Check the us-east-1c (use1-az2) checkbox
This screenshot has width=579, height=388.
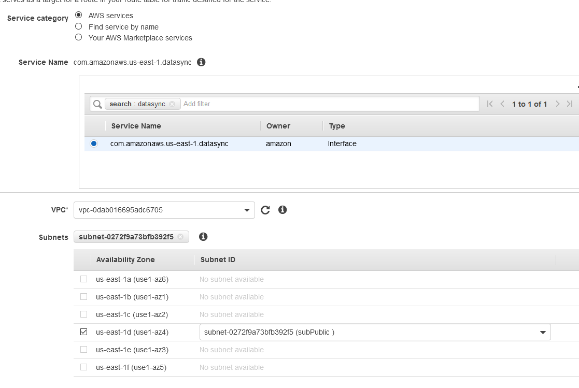tap(84, 314)
